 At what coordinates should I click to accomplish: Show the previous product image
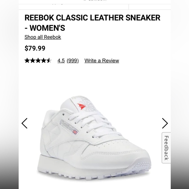tap(24, 123)
